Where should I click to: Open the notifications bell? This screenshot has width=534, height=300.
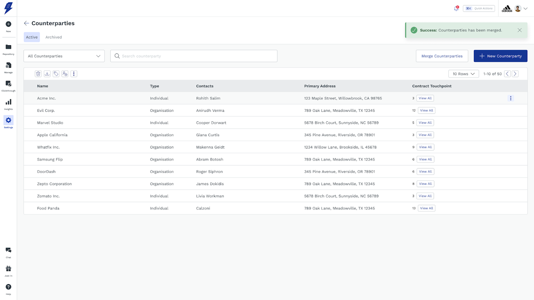[456, 9]
